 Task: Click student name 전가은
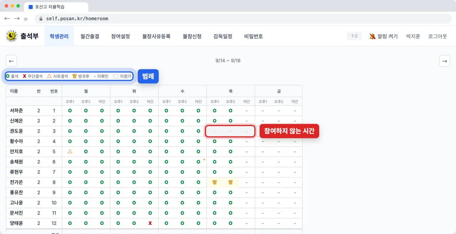[x=16, y=182]
